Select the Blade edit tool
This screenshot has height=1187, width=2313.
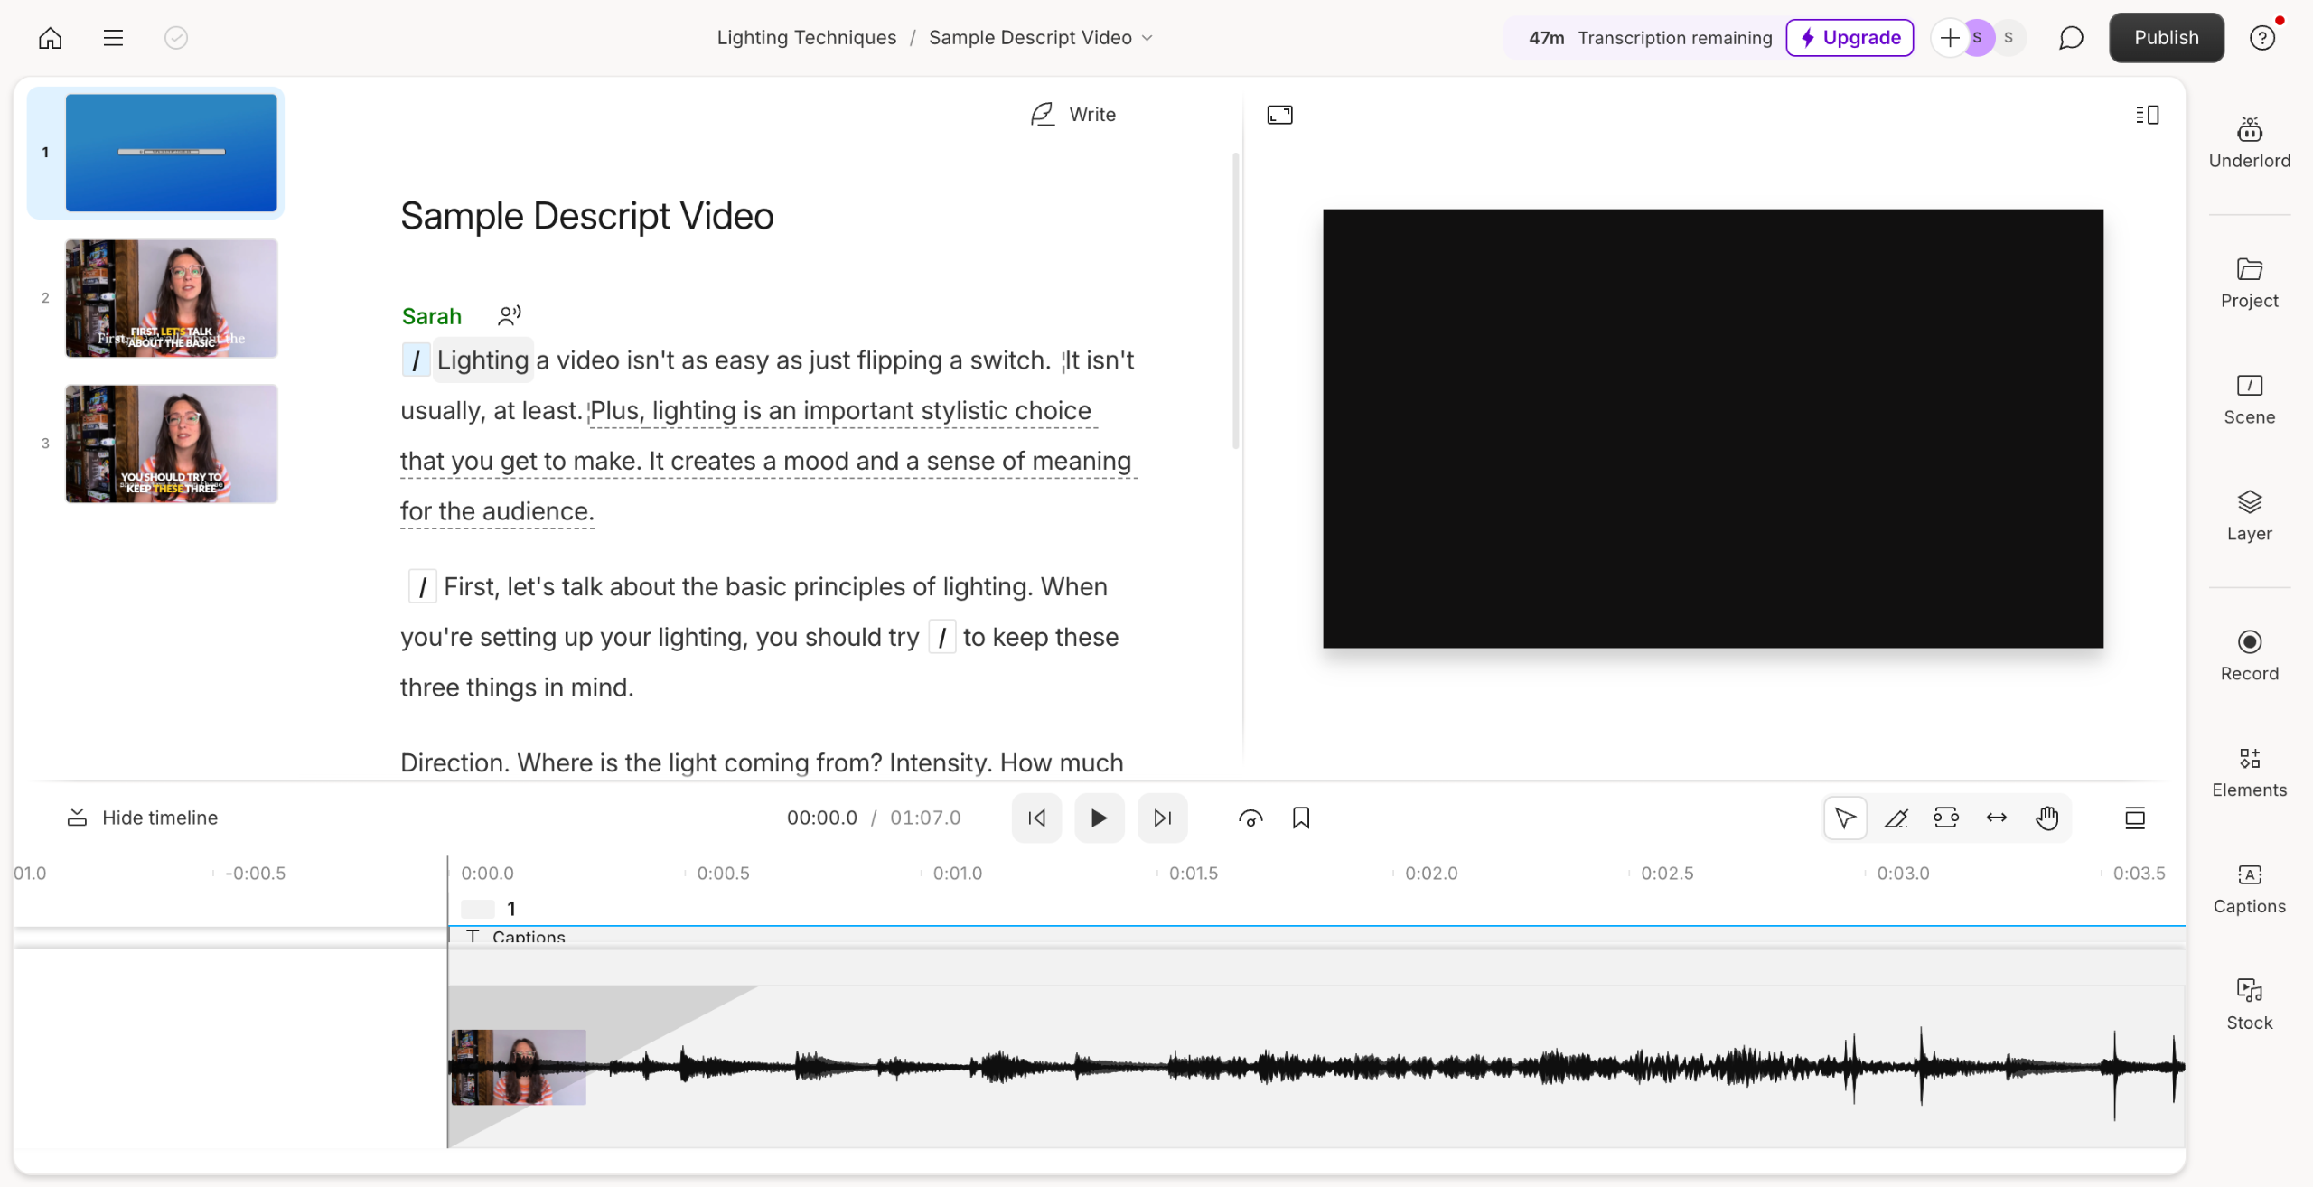(1896, 818)
